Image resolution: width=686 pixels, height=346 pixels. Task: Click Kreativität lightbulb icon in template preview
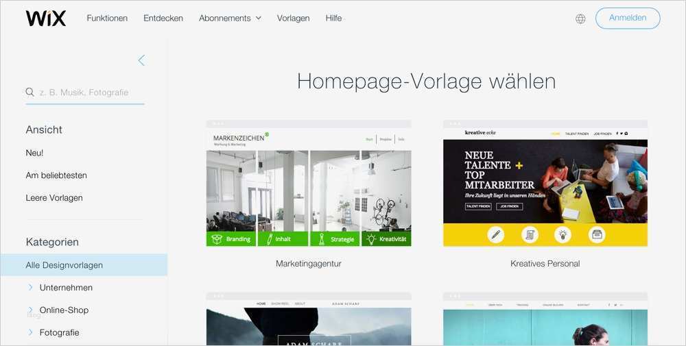371,239
